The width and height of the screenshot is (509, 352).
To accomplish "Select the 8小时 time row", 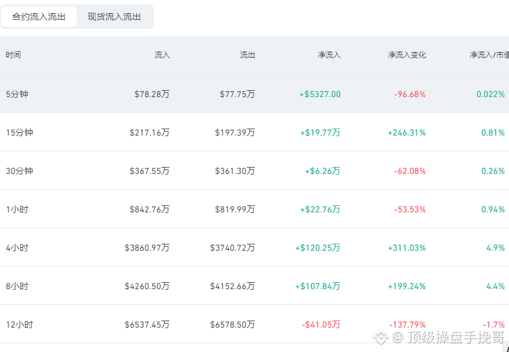I will click(255, 286).
